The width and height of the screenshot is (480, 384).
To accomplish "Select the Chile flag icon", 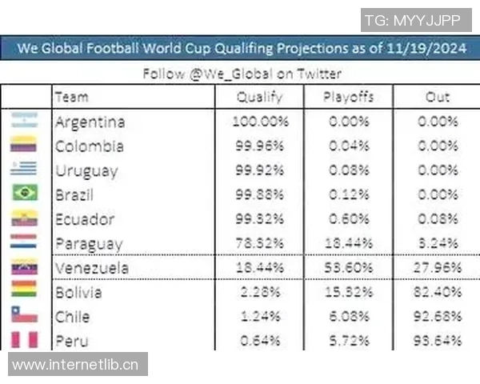I will [x=24, y=316].
